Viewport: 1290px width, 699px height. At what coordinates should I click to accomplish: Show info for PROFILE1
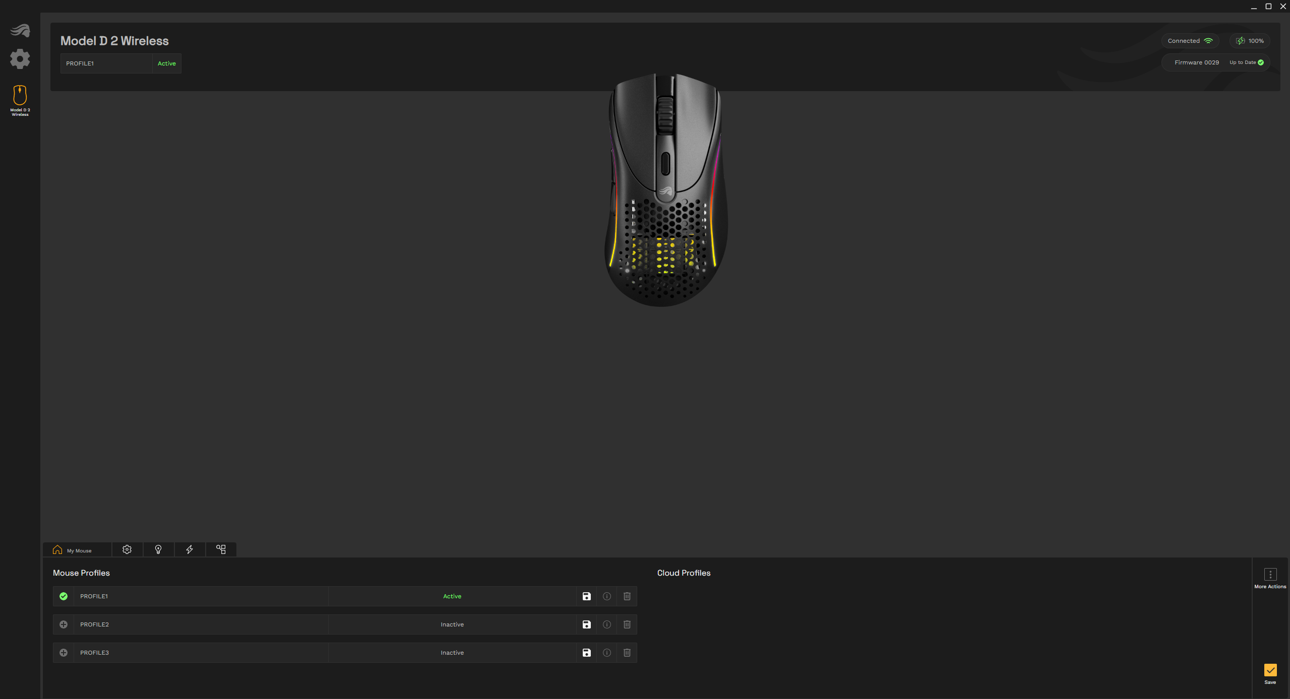coord(607,596)
